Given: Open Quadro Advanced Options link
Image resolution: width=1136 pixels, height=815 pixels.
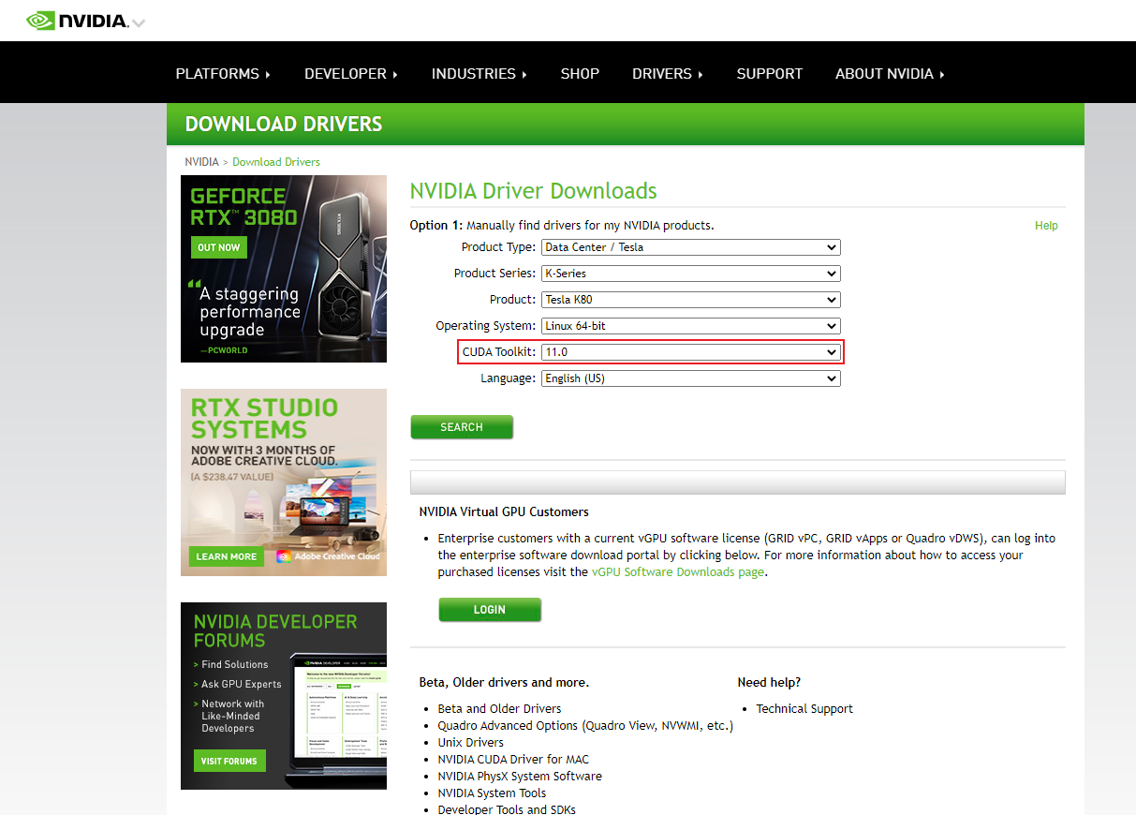Looking at the screenshot, I should click(x=585, y=726).
